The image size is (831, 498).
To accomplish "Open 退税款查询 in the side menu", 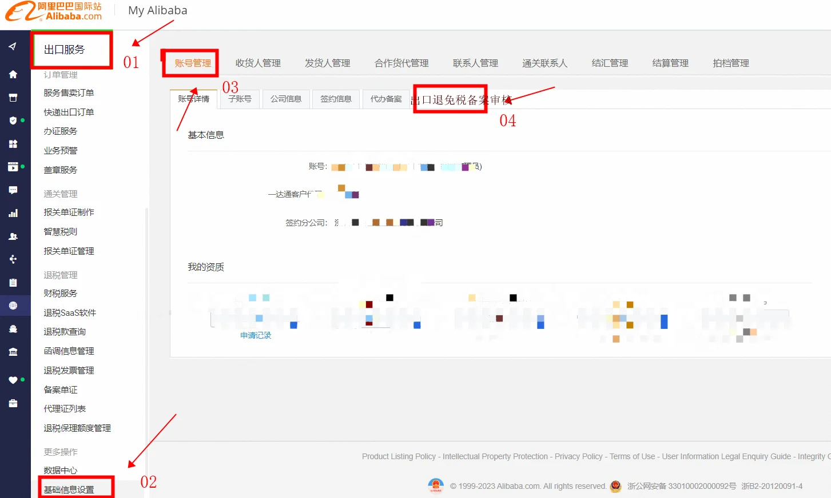I will click(65, 332).
